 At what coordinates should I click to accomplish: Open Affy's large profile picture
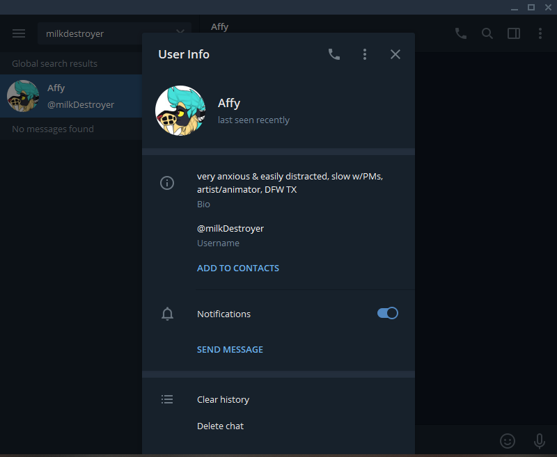tap(180, 111)
